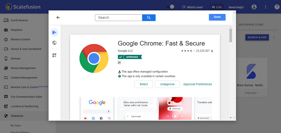Screen dimensions: 281x133
Task: Click the Unapprove button
Action: click(x=167, y=84)
